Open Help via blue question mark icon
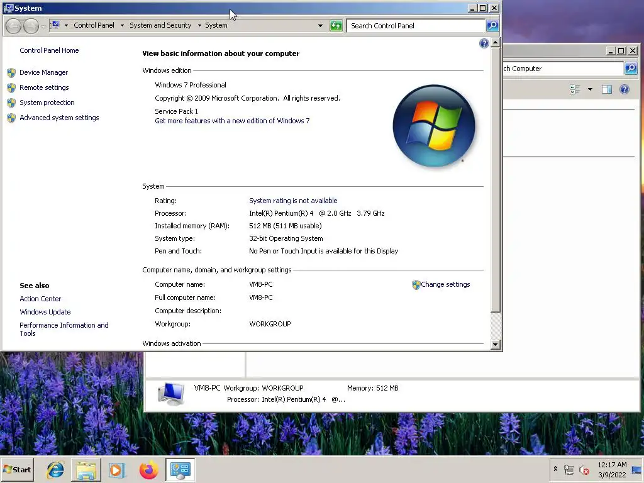This screenshot has width=644, height=483. pyautogui.click(x=484, y=43)
